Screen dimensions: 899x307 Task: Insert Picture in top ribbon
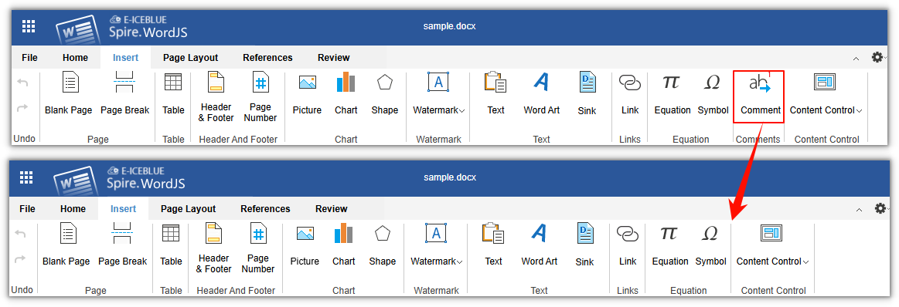[308, 94]
